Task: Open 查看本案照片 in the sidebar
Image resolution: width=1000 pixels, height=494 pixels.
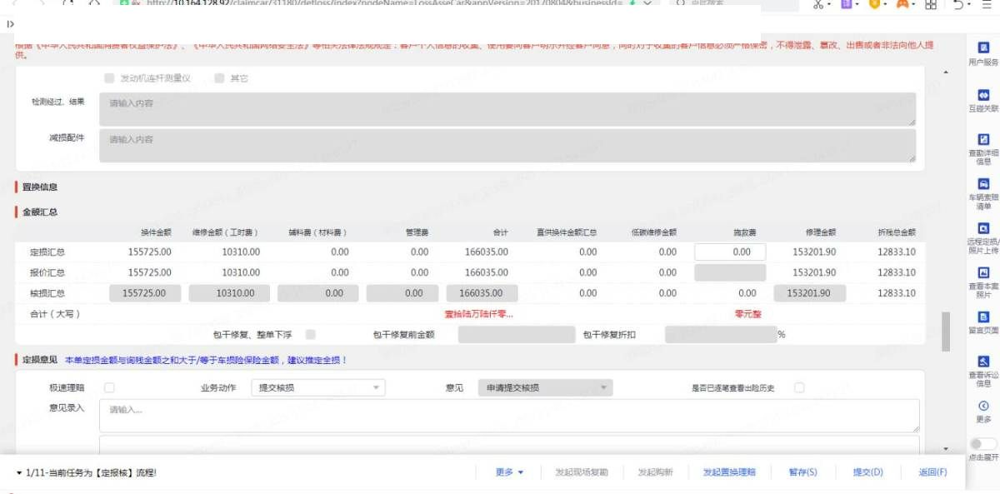Action: [983, 273]
